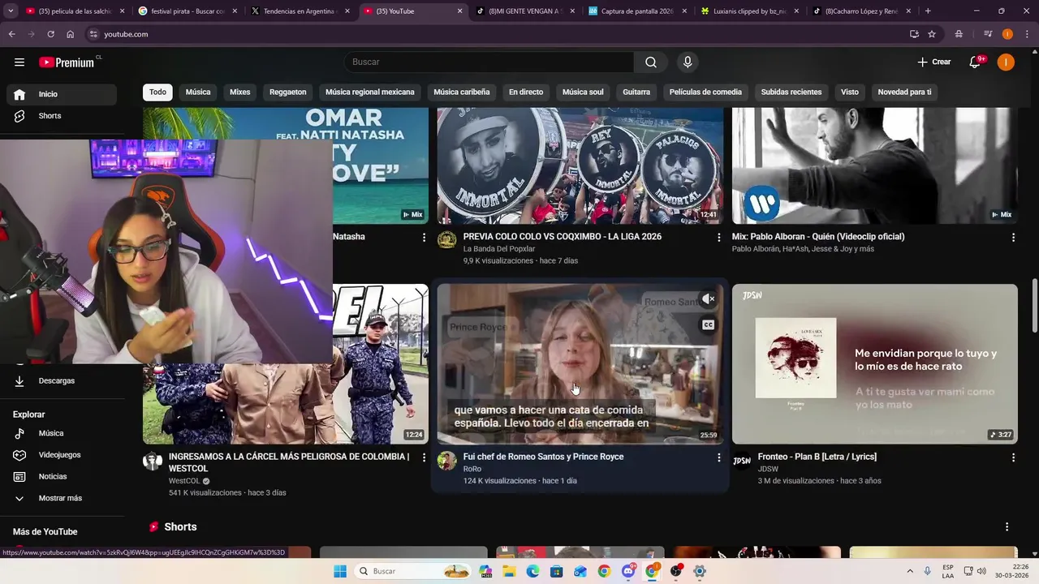Select the Novedad para ti chip

click(904, 92)
